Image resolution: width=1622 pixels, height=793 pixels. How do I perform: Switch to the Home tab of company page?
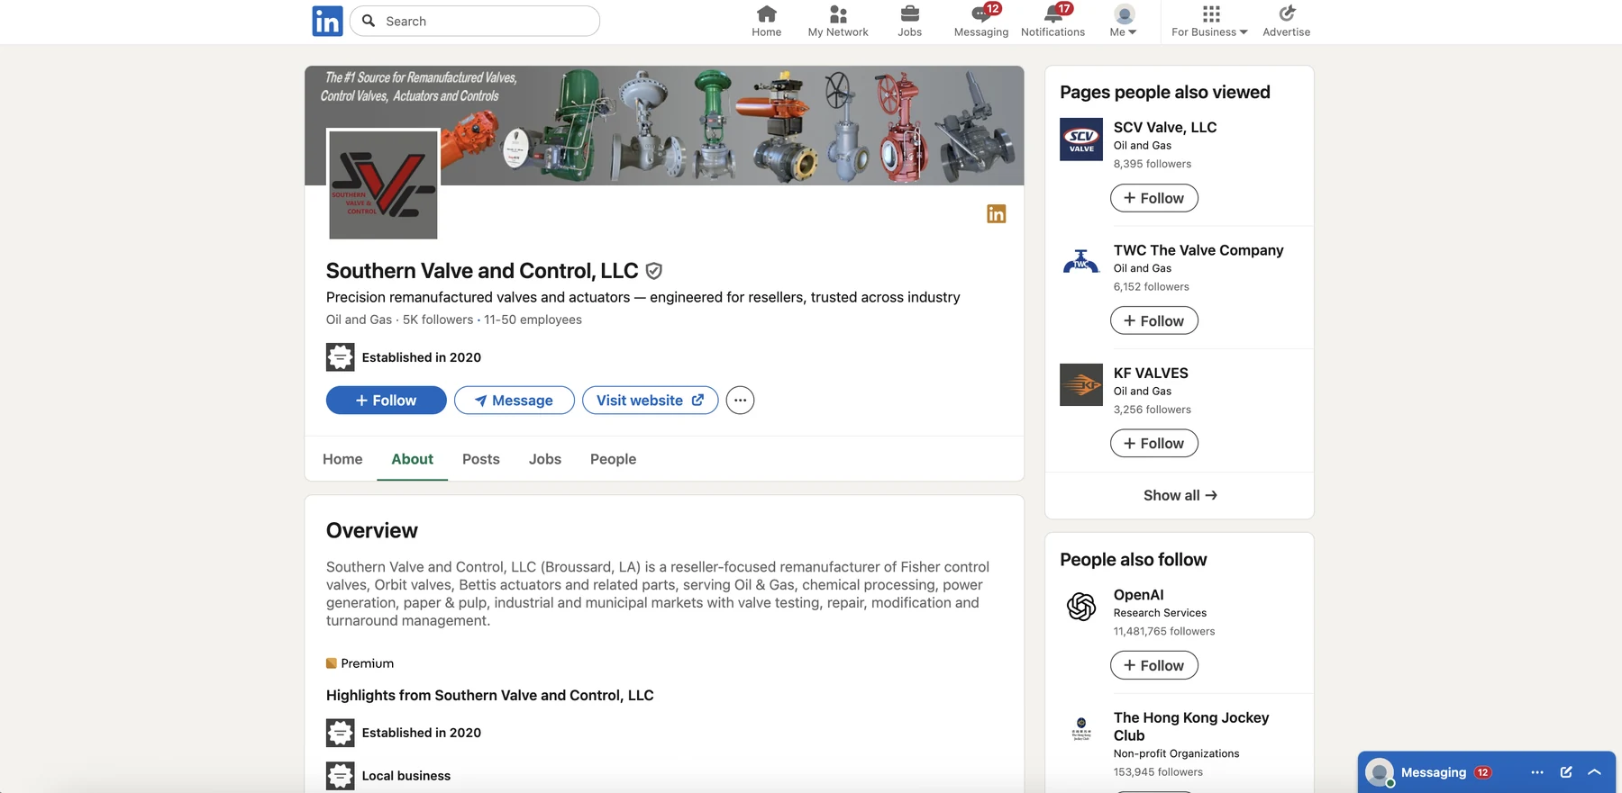pyautogui.click(x=342, y=459)
